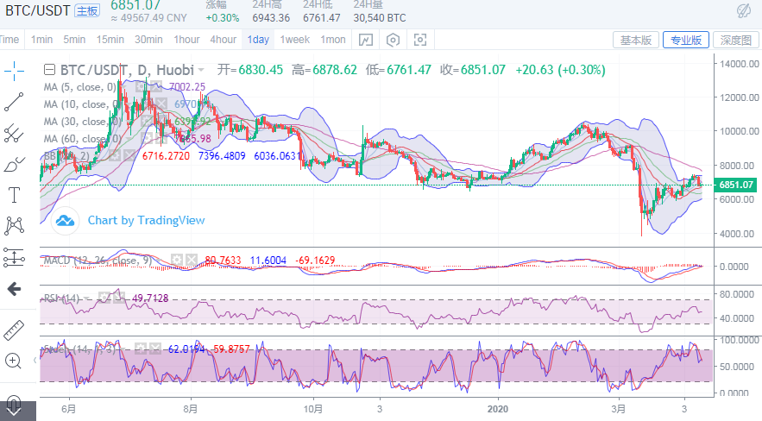Open chart settings hexagon icon
This screenshot has height=421, width=762.
pos(393,40)
